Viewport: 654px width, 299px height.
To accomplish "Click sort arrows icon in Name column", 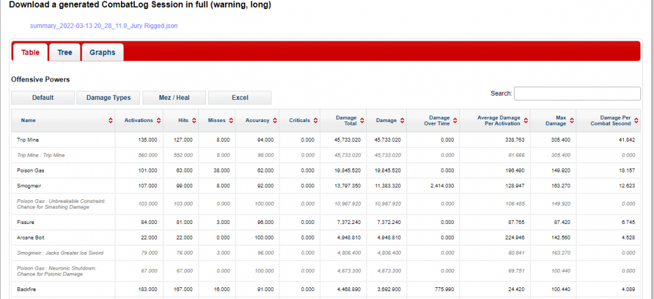I will (x=110, y=121).
